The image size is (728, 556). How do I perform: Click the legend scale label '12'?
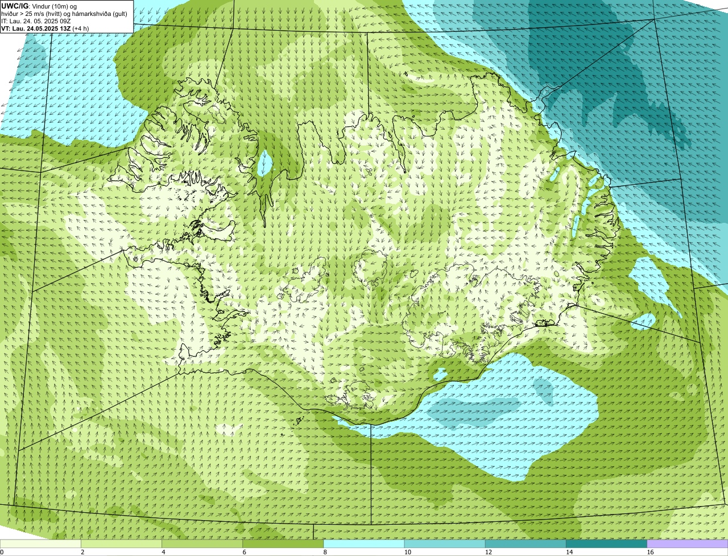[x=489, y=552]
